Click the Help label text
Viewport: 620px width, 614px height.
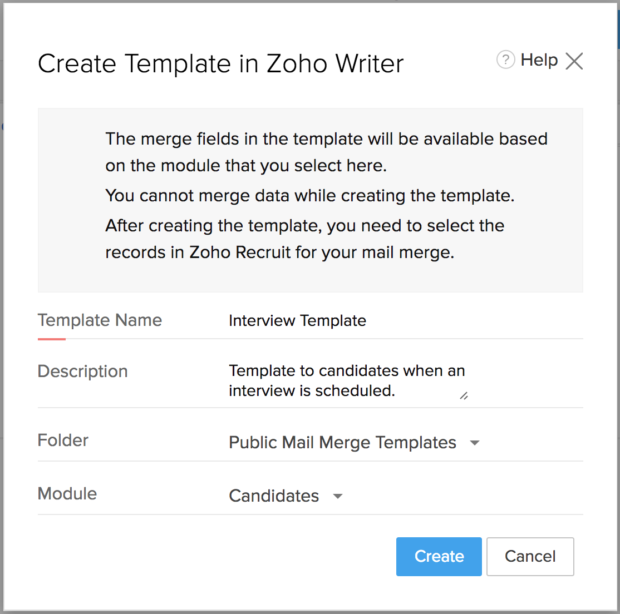click(x=538, y=60)
